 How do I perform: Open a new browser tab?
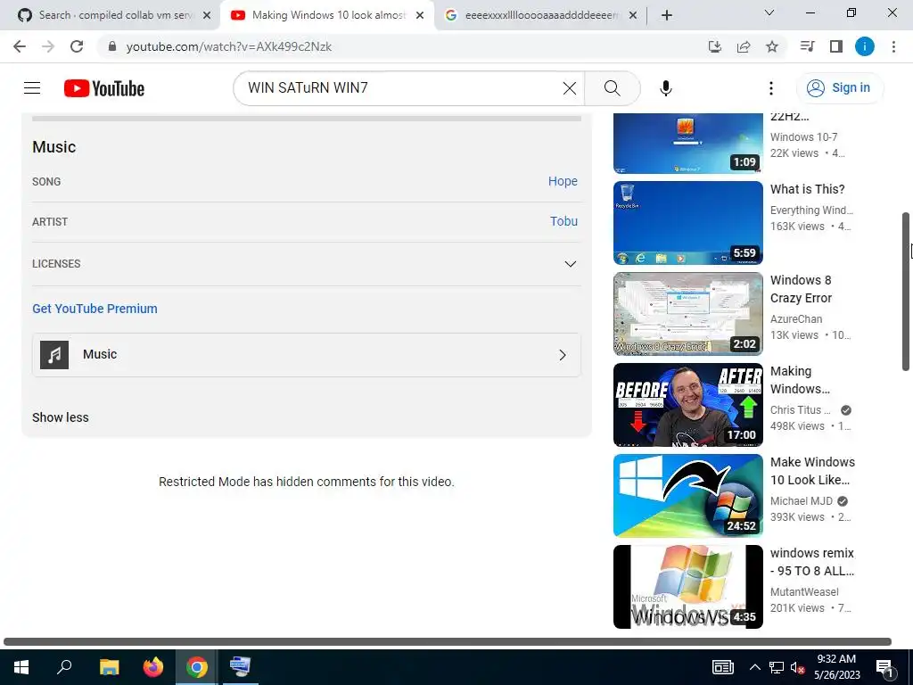(x=667, y=15)
